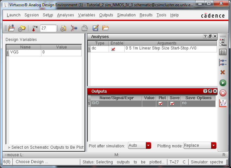
Task: Click the cadence logo
Action: pos(213,15)
